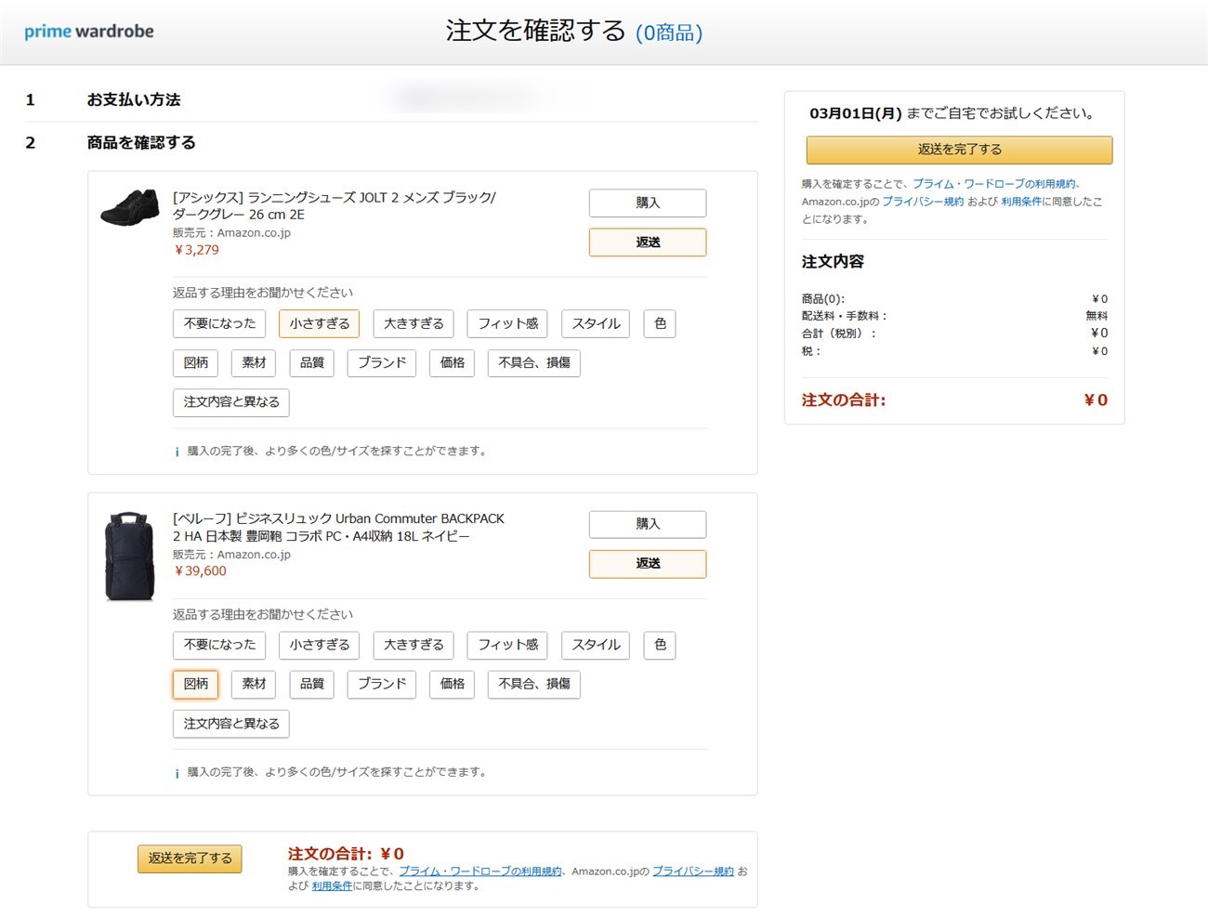Select 色 reason for the backpack
Image resolution: width=1208 pixels, height=917 pixels.
660,645
